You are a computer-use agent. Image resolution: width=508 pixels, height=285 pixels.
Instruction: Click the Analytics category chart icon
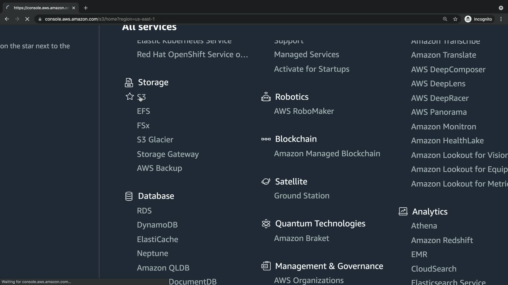click(x=403, y=211)
